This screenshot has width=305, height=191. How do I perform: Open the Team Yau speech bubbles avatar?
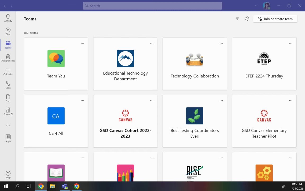[x=56, y=58]
